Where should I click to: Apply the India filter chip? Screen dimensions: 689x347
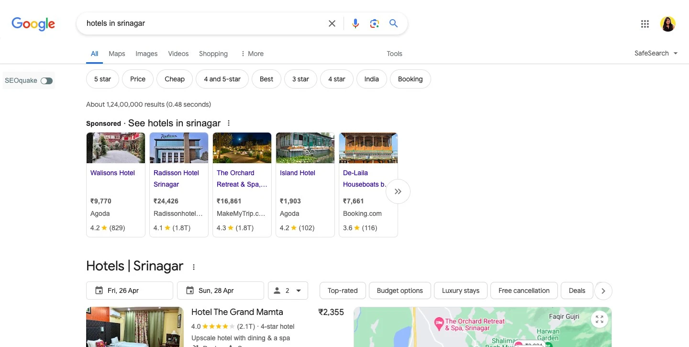[372, 79]
